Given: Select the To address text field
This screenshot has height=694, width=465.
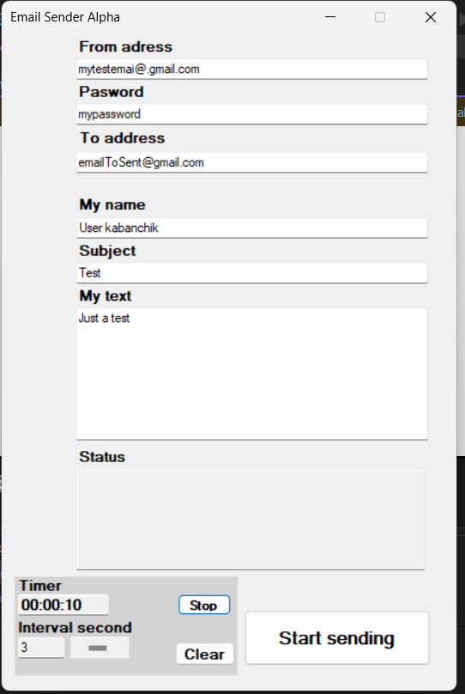Looking at the screenshot, I should click(252, 162).
